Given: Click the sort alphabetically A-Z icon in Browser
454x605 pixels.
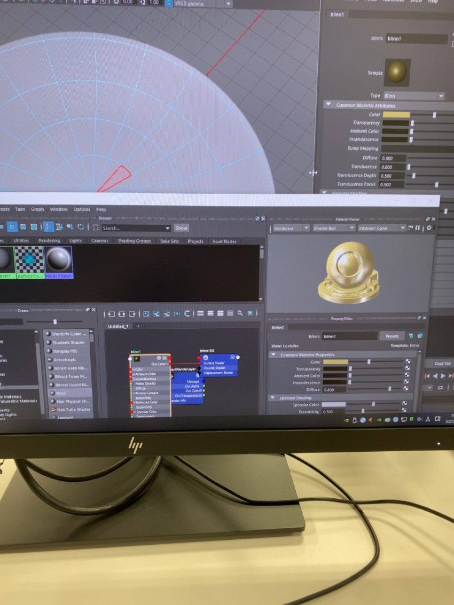Looking at the screenshot, I should (x=48, y=227).
